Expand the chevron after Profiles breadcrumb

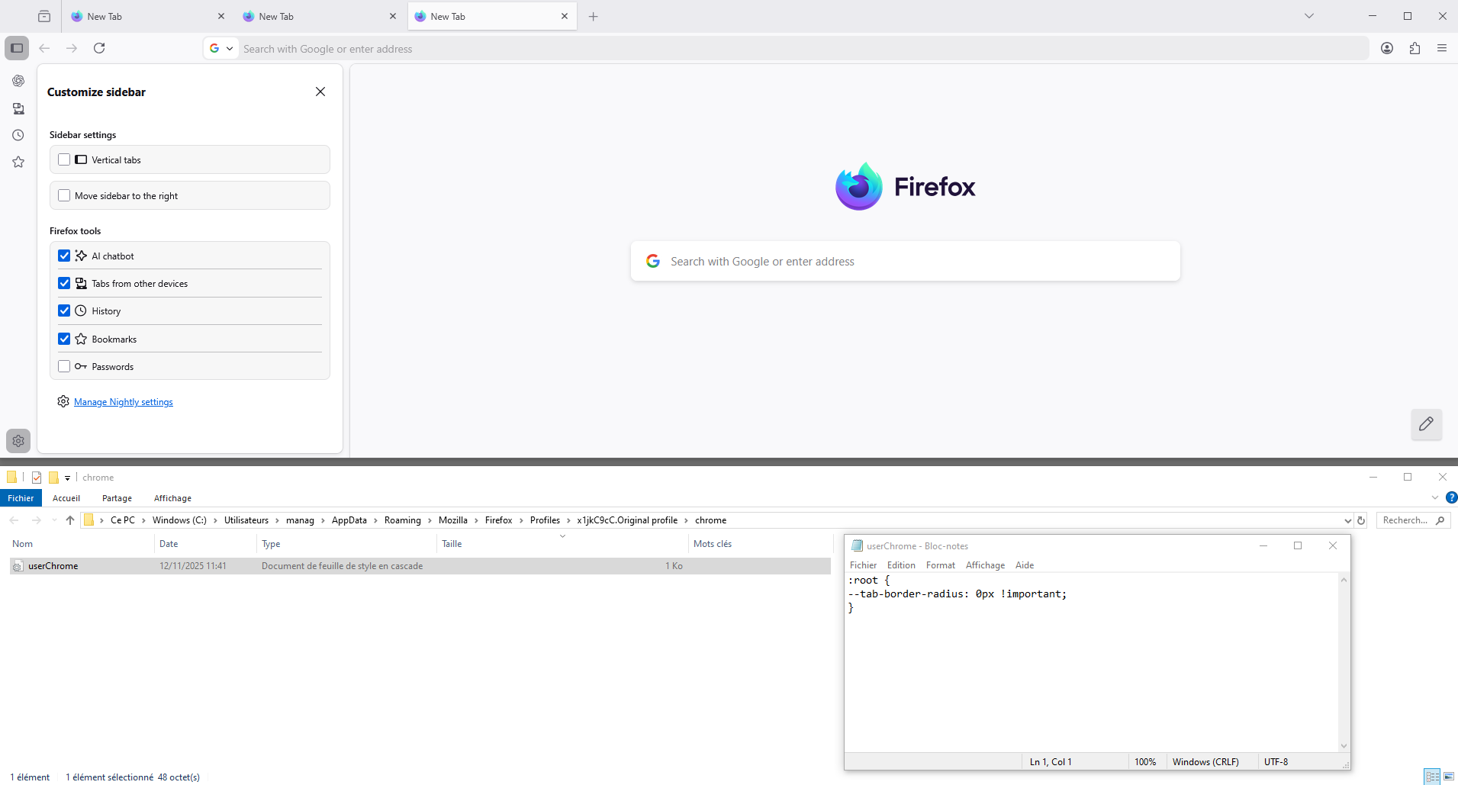click(x=568, y=520)
